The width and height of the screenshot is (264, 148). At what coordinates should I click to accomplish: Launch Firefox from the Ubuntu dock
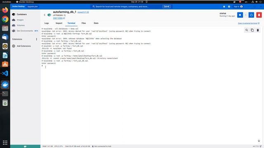coord(5,10)
